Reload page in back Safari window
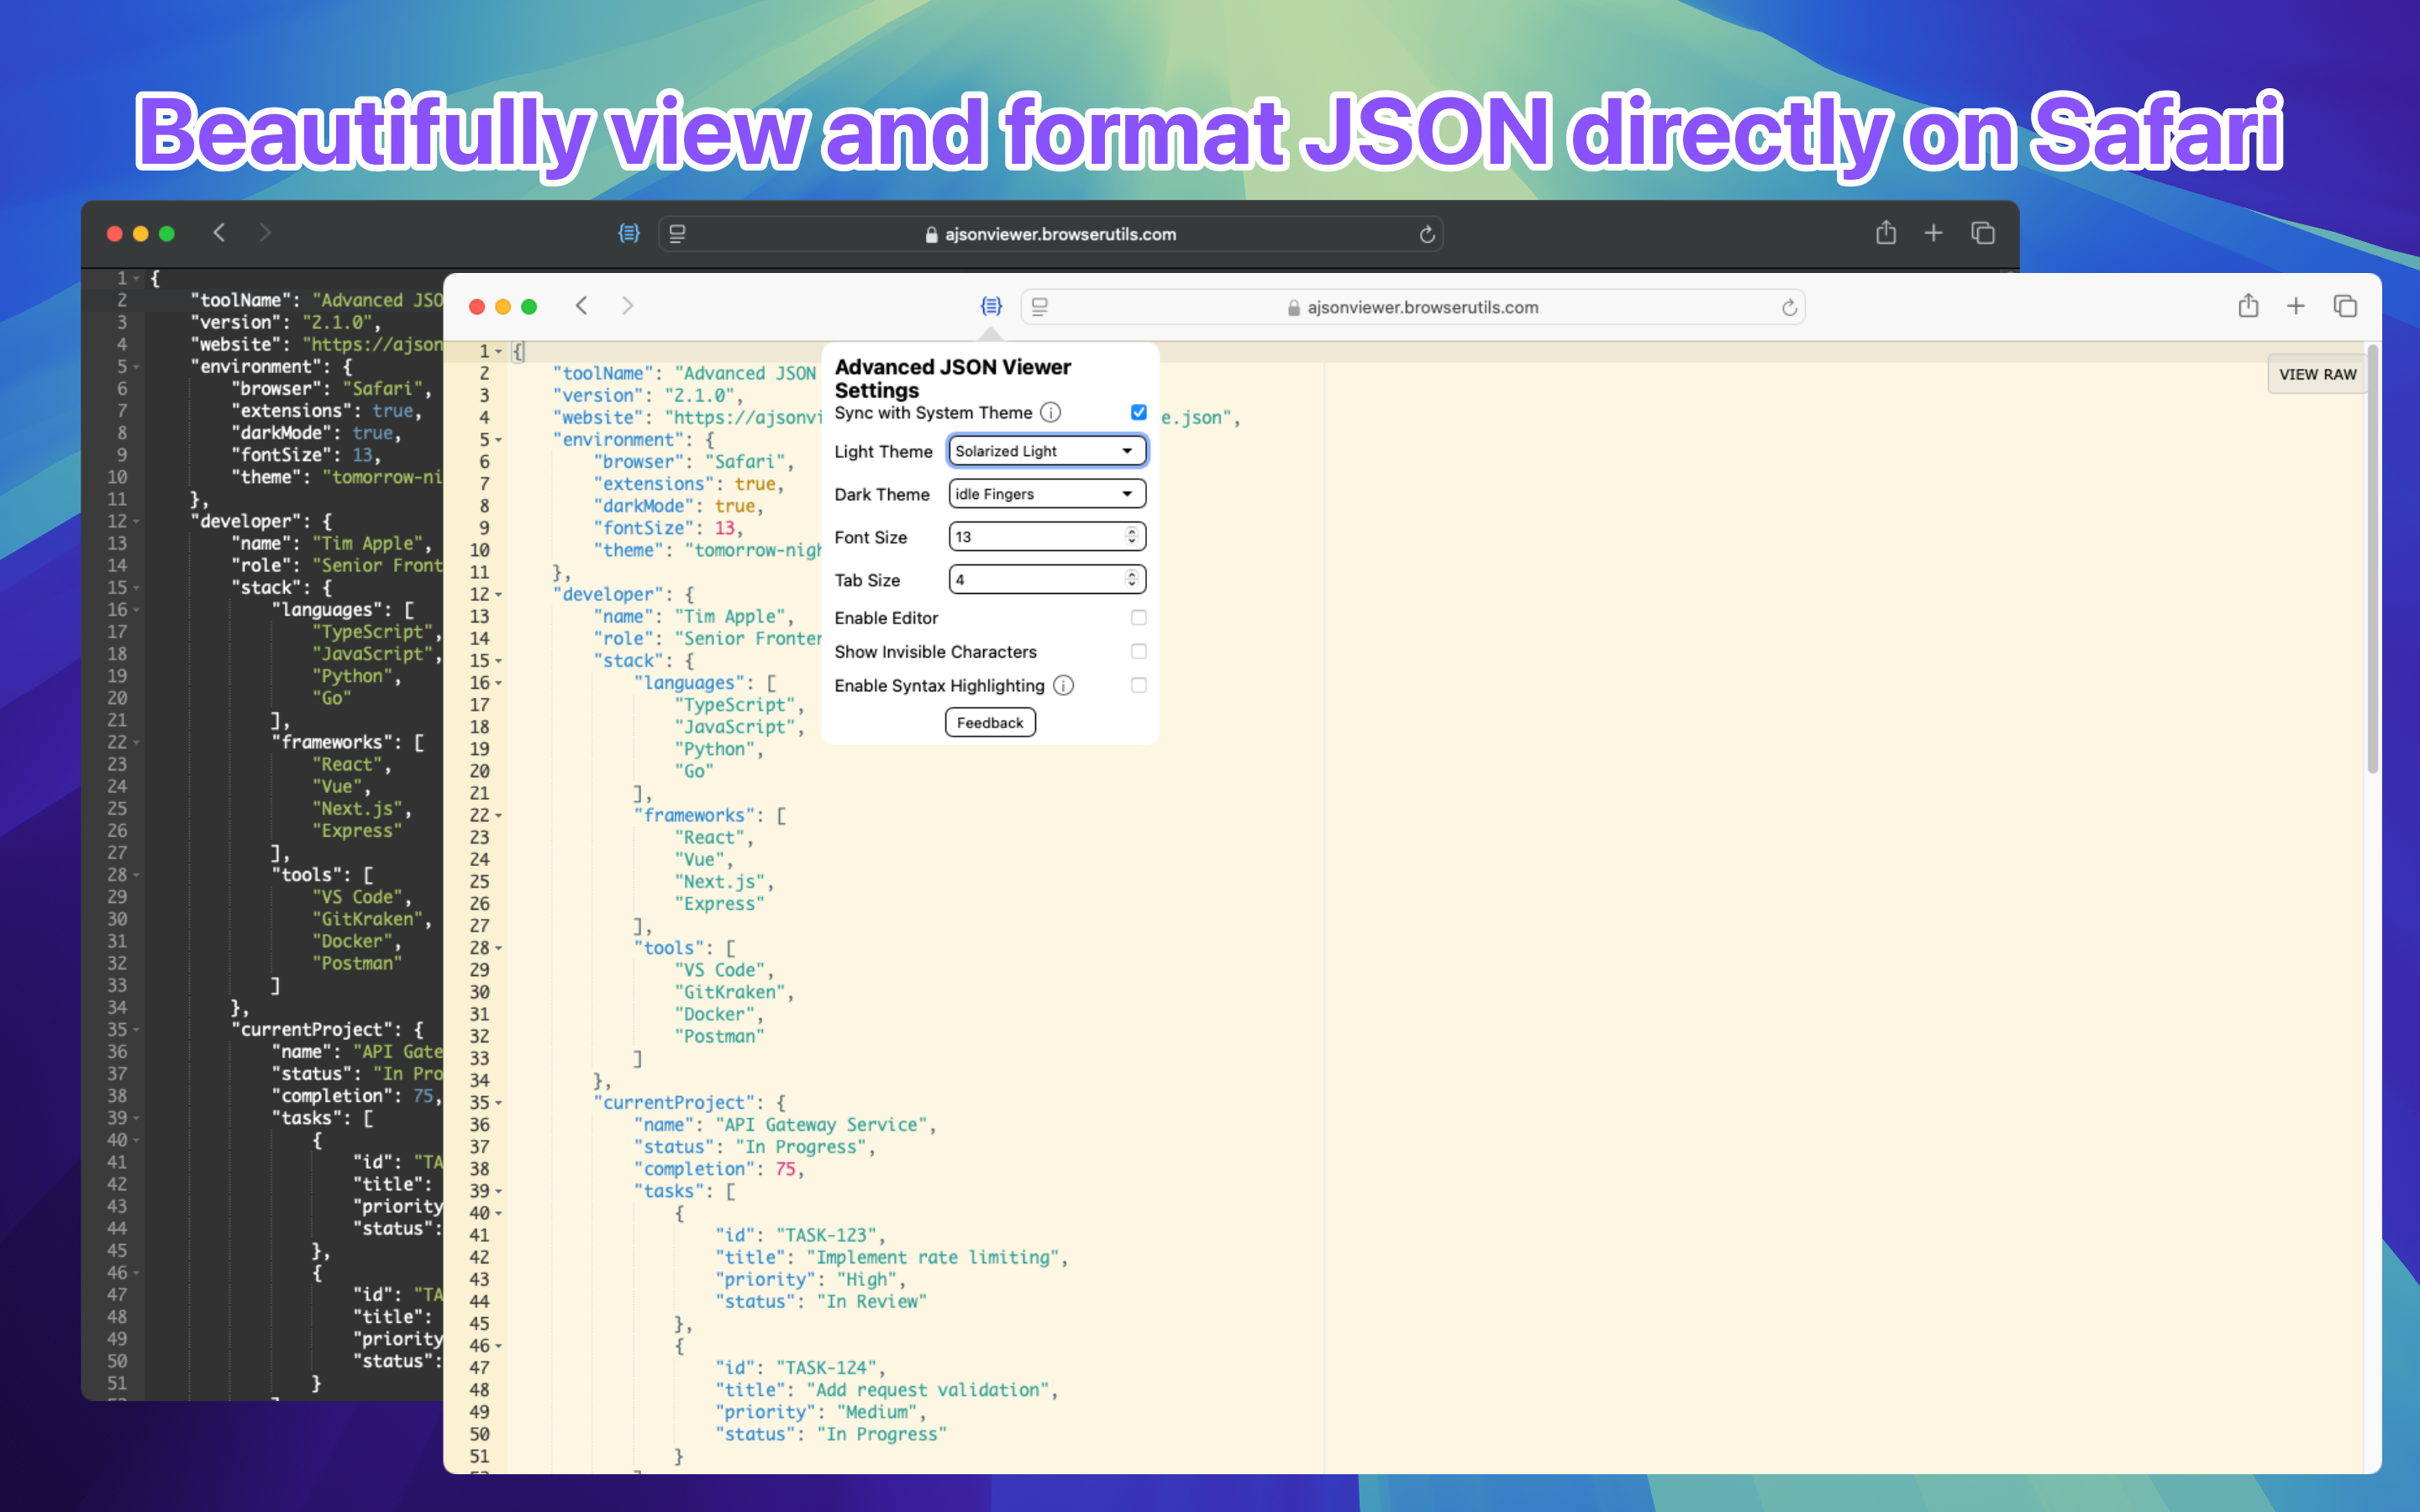This screenshot has width=2420, height=1512. click(1427, 234)
